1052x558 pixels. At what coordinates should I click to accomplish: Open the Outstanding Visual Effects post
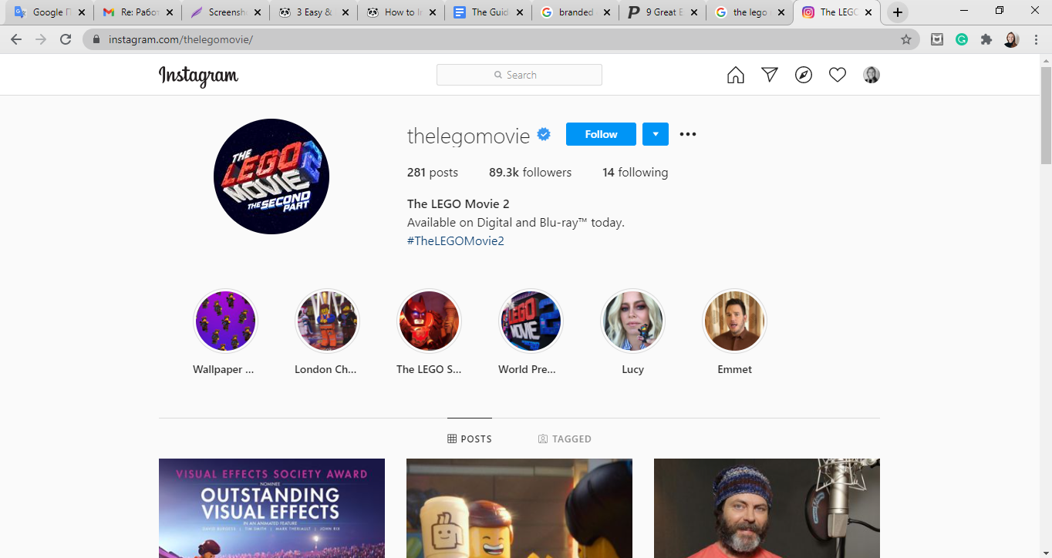coord(271,509)
